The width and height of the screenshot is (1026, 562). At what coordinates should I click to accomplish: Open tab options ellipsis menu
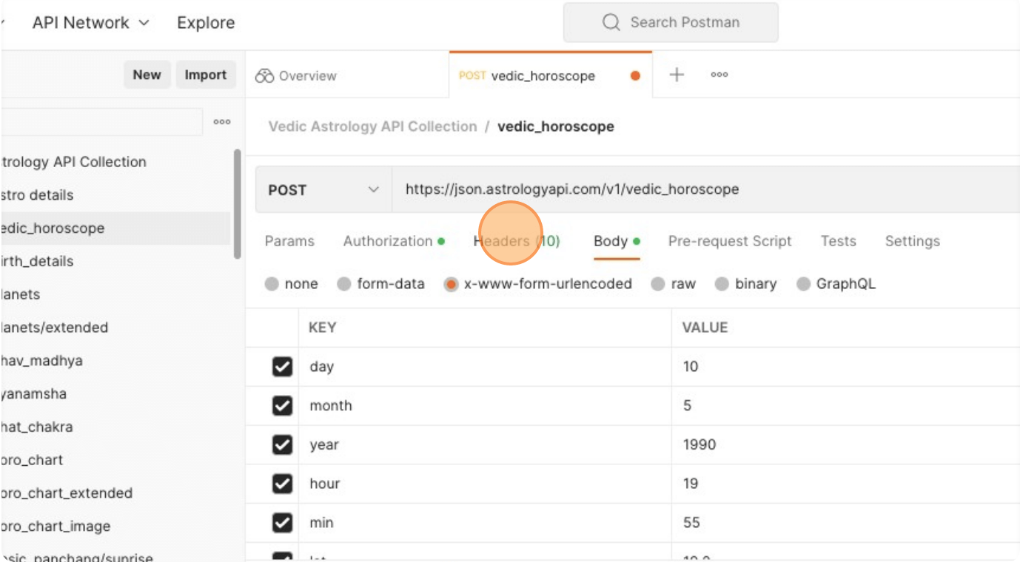click(x=719, y=75)
